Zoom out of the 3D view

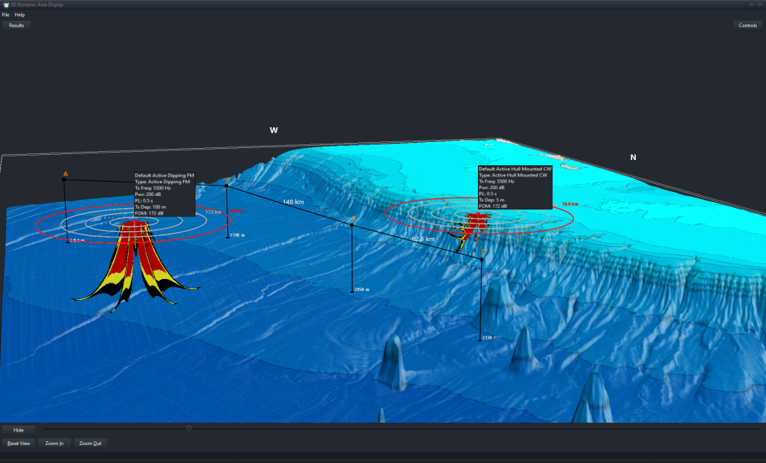90,444
